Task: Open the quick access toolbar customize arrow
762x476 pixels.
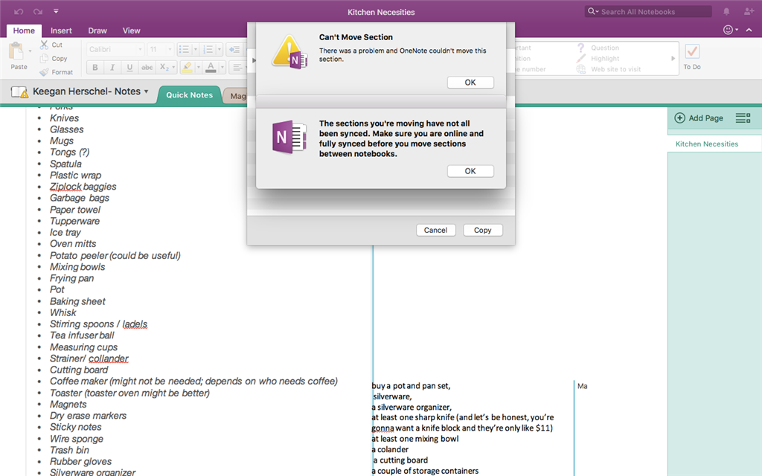Action: click(56, 11)
